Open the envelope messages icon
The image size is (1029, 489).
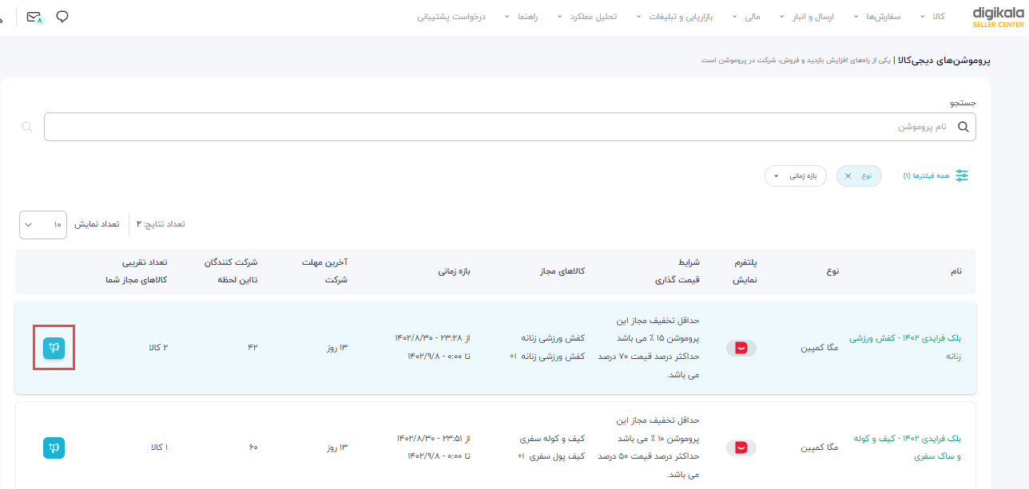[34, 17]
